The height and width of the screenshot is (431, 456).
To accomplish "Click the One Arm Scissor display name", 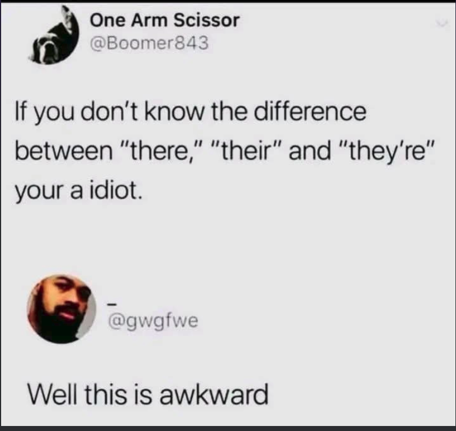I will (164, 21).
